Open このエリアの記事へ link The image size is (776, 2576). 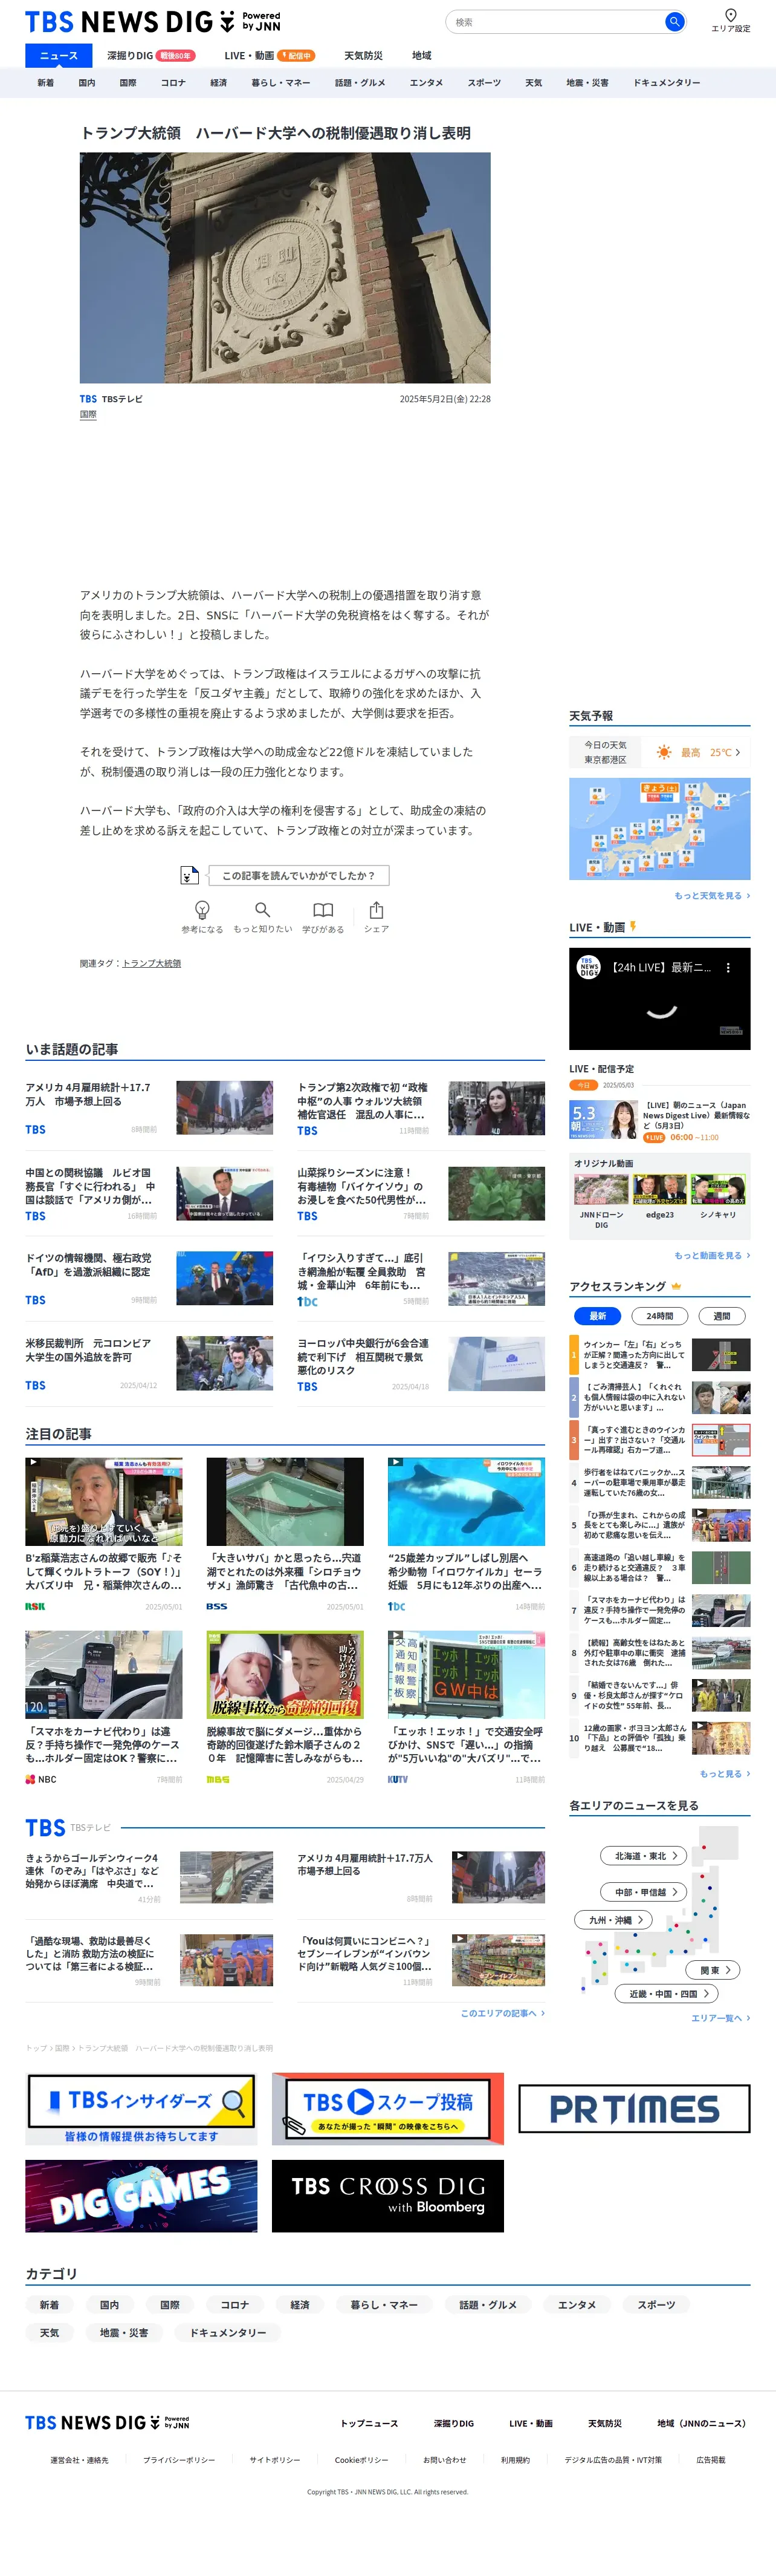pyautogui.click(x=502, y=2013)
